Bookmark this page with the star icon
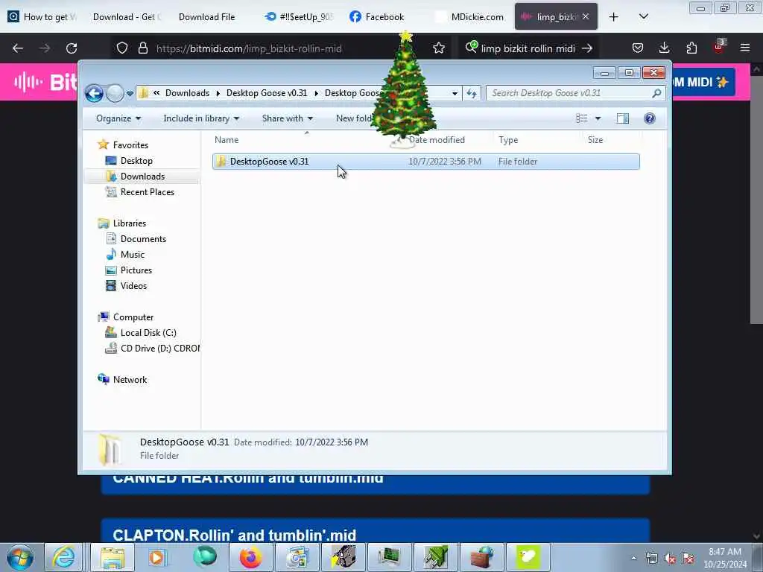763x572 pixels. point(438,48)
